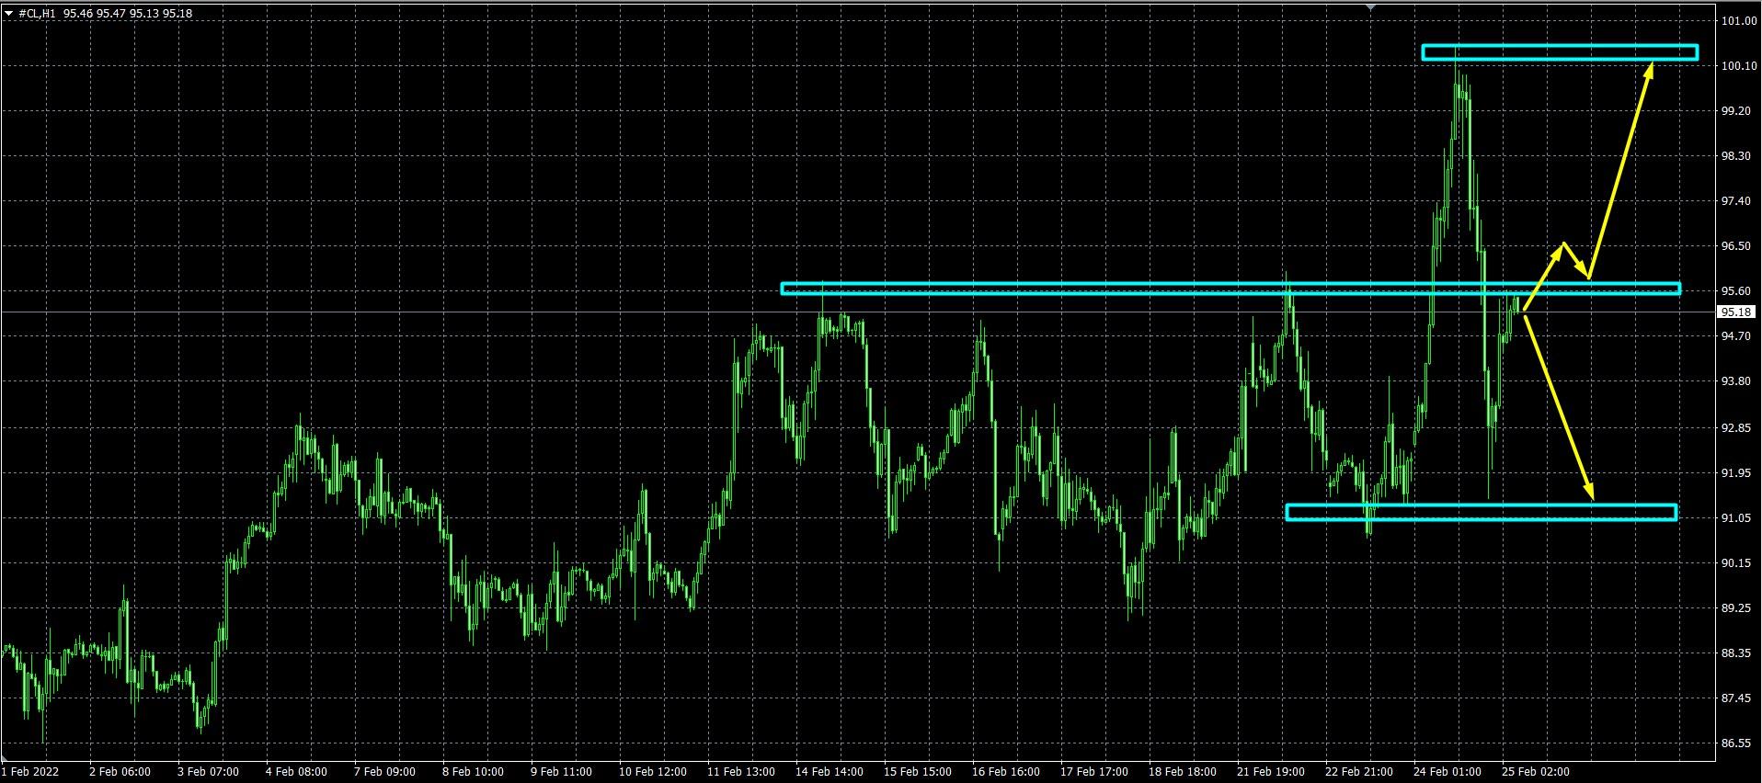Click the 94.70 price scale label
Image resolution: width=1762 pixels, height=783 pixels.
[x=1736, y=336]
